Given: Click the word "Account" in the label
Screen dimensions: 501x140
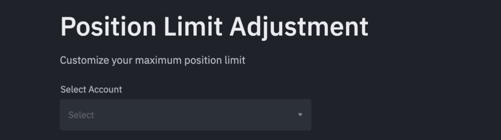Looking at the screenshot, I should 105,89.
